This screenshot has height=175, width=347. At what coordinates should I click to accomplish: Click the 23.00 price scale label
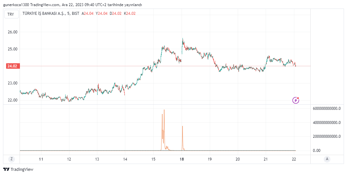(12, 83)
